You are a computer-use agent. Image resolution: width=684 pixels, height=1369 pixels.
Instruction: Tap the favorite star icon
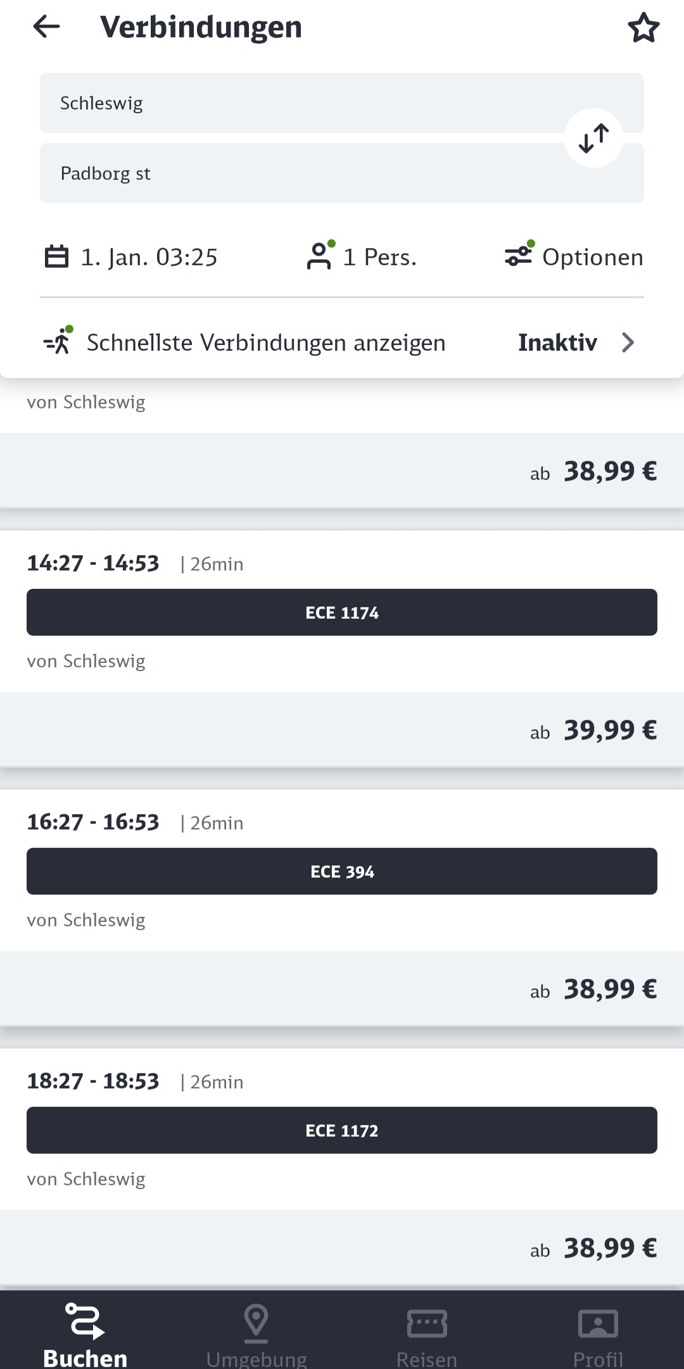[643, 28]
